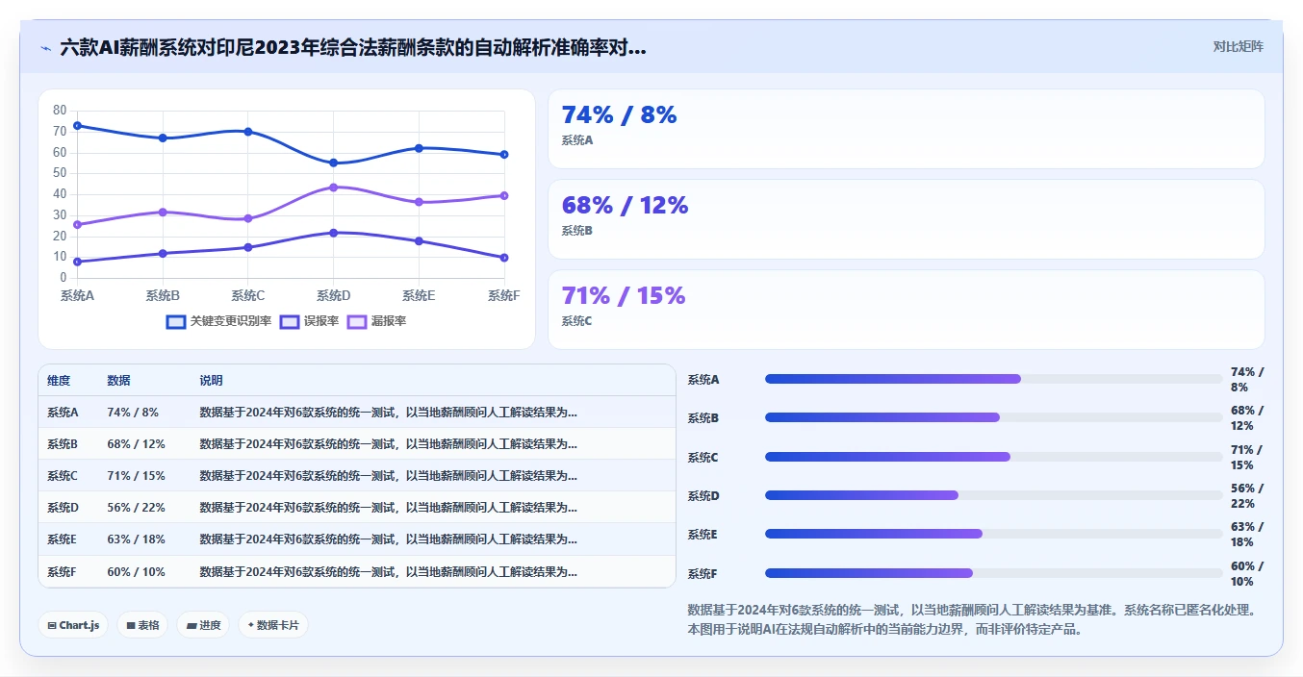Click the lightning icon beside the title
The width and height of the screenshot is (1303, 677).
[46, 48]
